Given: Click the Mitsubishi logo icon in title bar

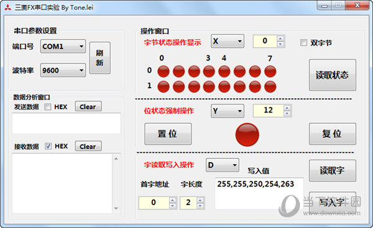Looking at the screenshot, I should (x=7, y=7).
